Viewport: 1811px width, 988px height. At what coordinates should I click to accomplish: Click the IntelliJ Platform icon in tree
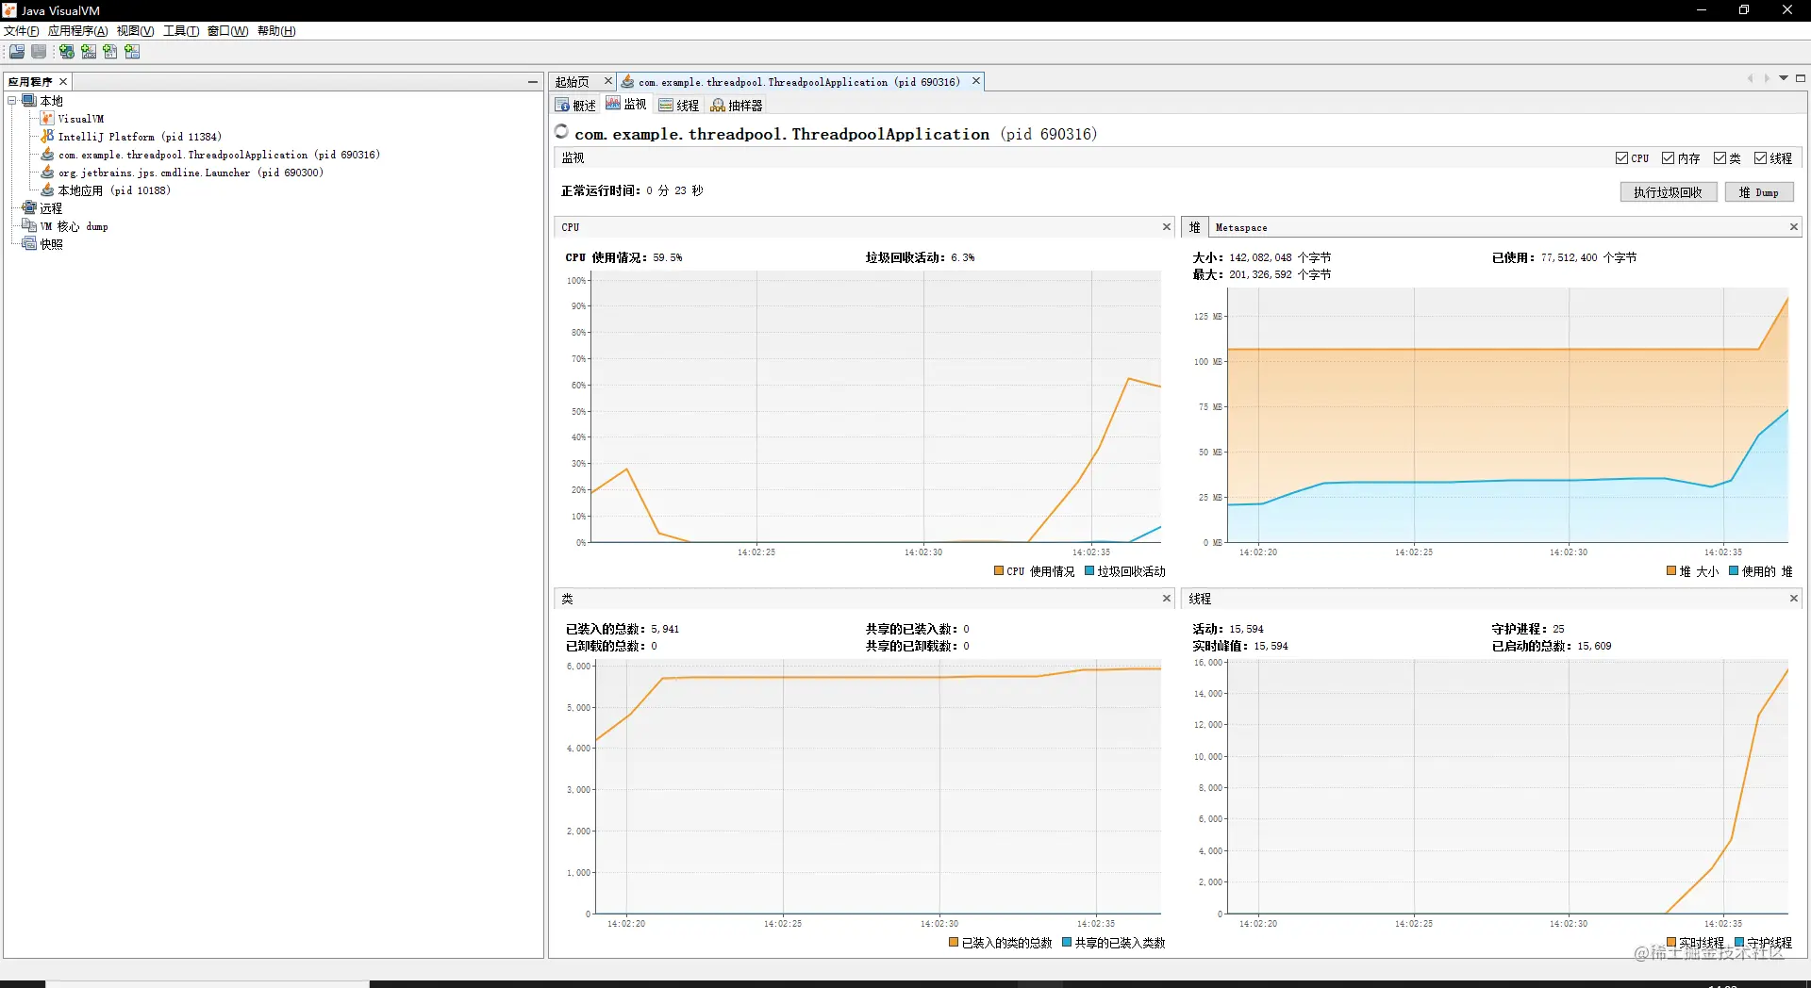tap(47, 137)
